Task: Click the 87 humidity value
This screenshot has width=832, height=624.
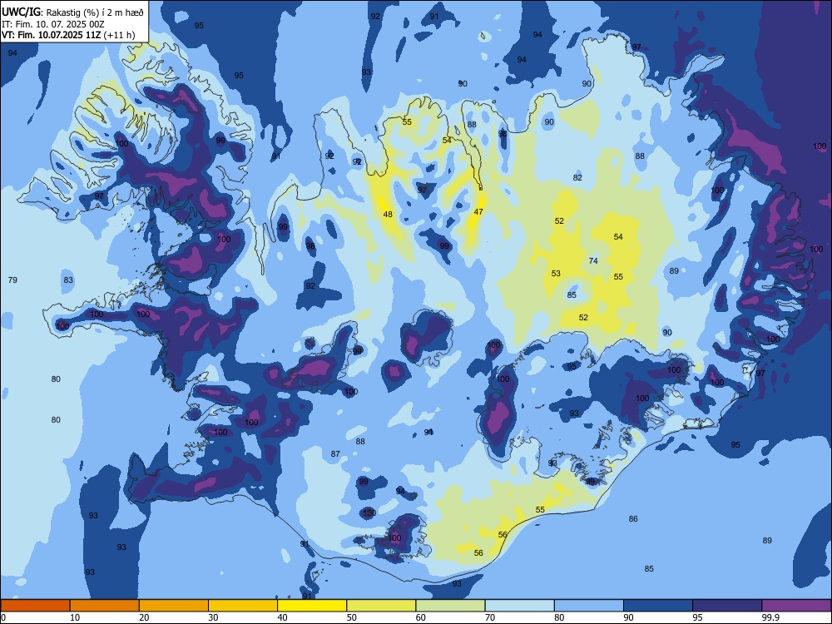Action: [335, 453]
